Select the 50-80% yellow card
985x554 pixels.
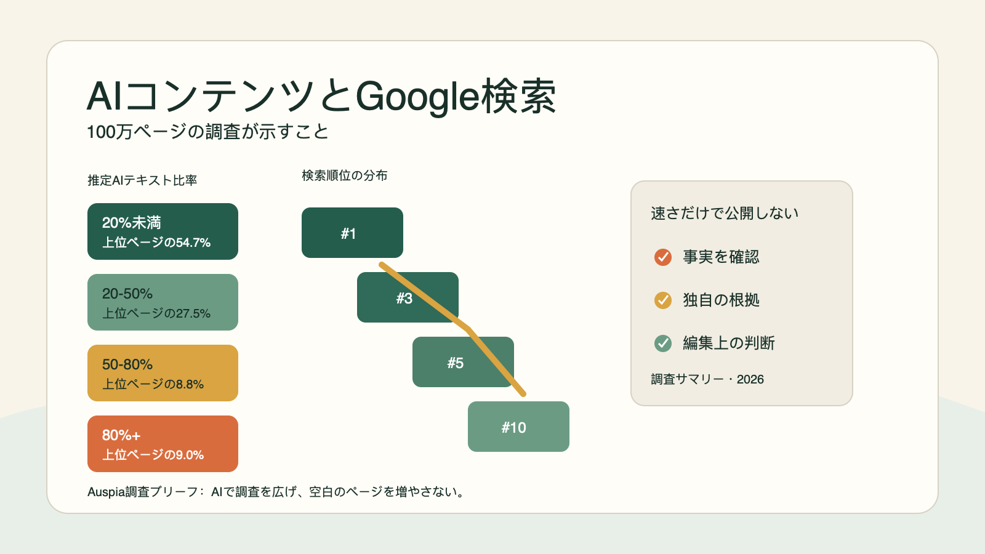coord(163,373)
